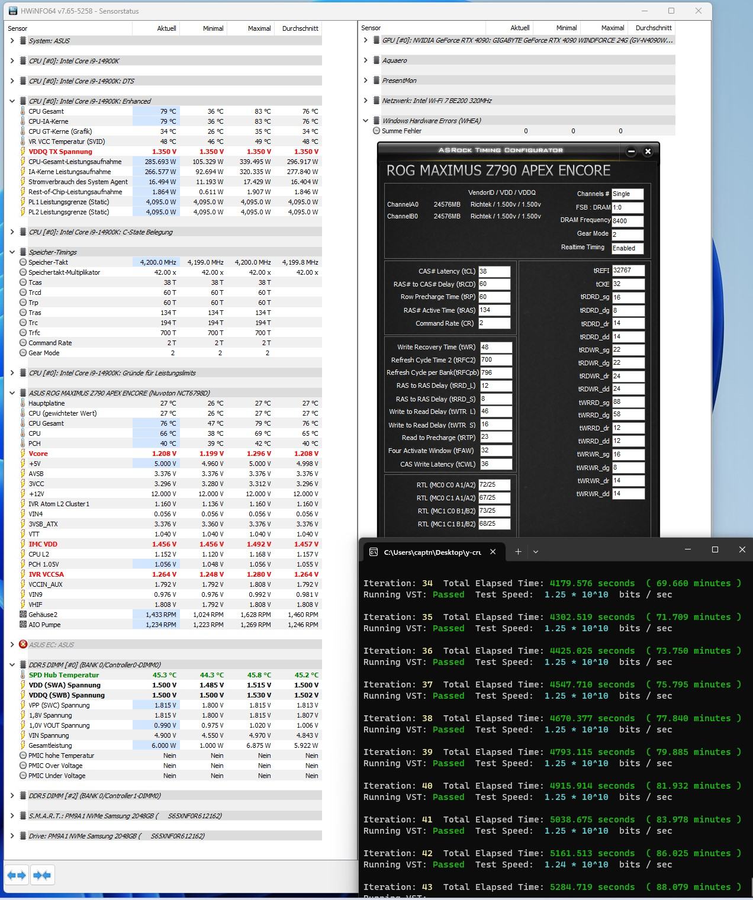Click the 'ROG MAXIMUS Z790 APEX ENCORE' heading
The height and width of the screenshot is (900, 753).
click(x=498, y=171)
